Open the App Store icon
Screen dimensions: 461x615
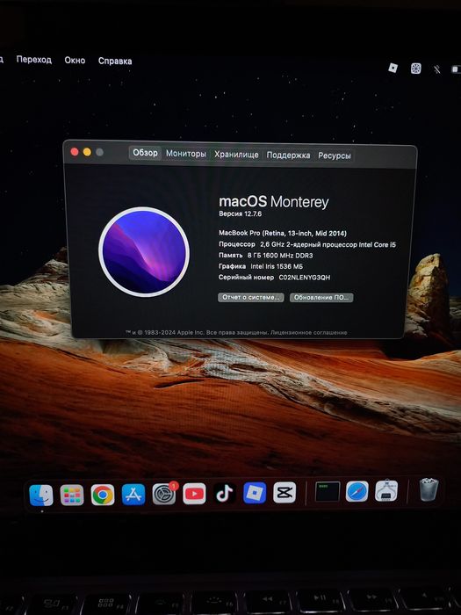[133, 494]
